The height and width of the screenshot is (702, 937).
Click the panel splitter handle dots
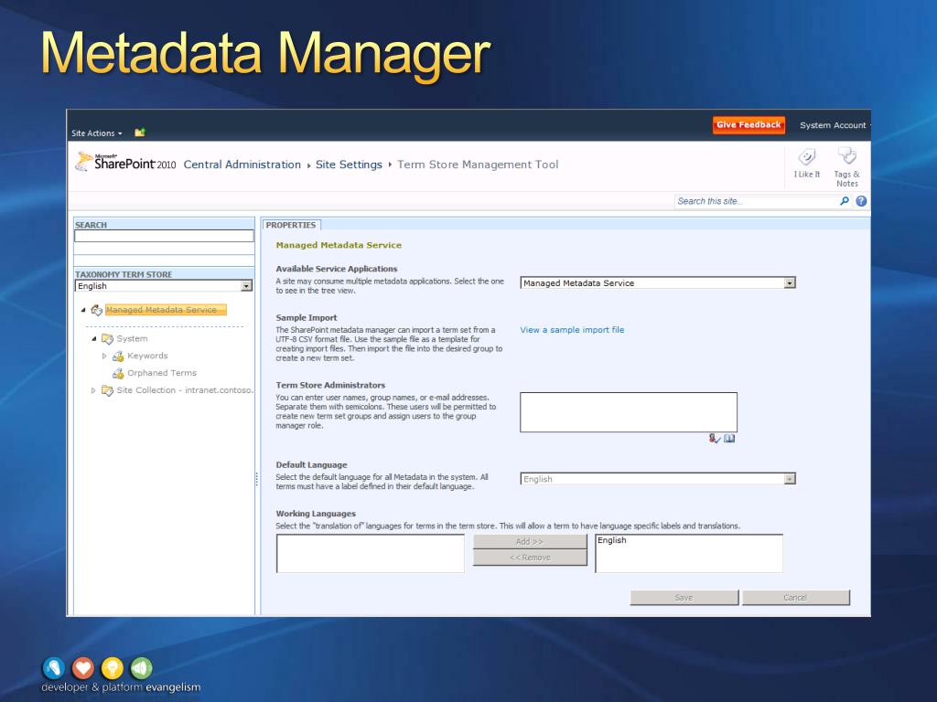[x=257, y=479]
